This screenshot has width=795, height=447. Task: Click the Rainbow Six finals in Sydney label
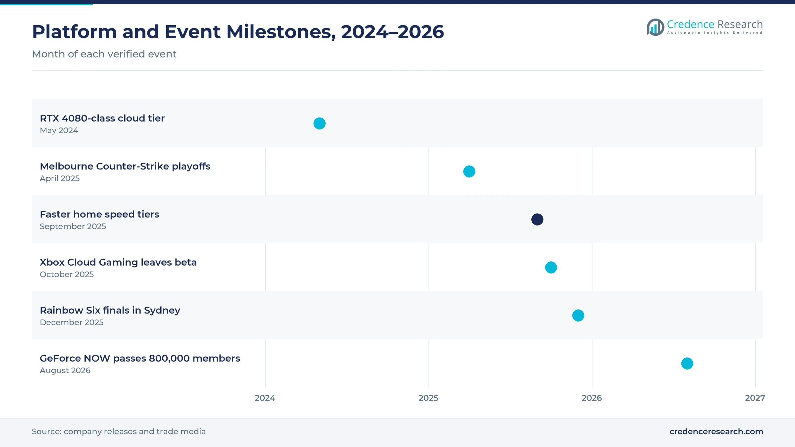[x=110, y=310]
